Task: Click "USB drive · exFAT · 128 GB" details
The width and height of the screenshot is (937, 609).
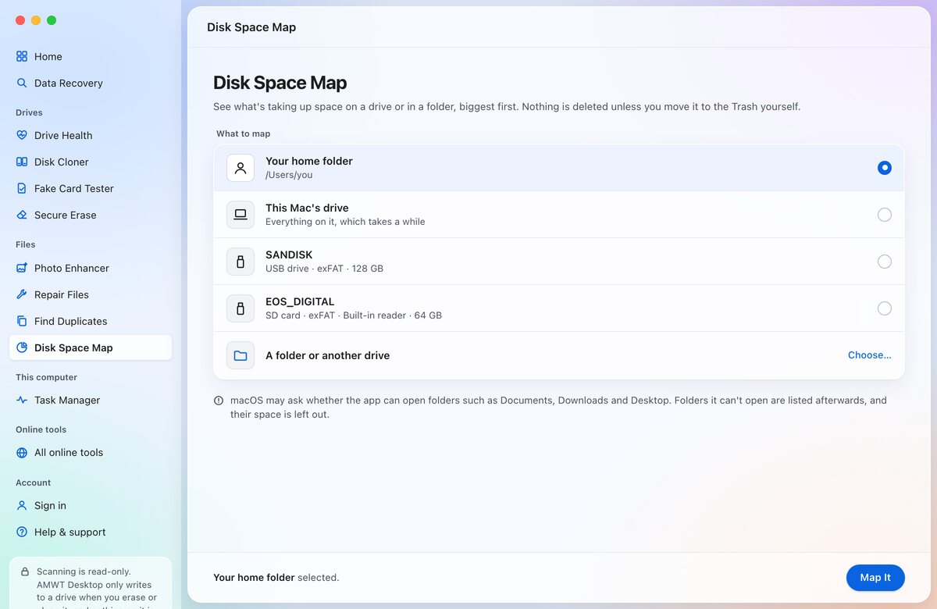Action: pyautogui.click(x=324, y=269)
